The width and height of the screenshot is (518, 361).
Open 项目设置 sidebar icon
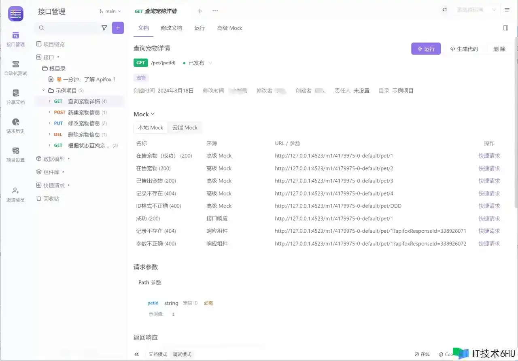(15, 154)
